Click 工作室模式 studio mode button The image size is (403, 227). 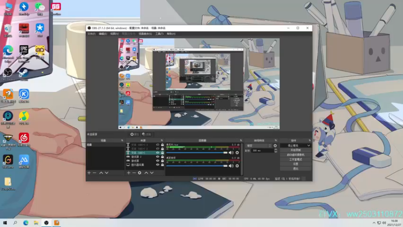[x=296, y=159]
